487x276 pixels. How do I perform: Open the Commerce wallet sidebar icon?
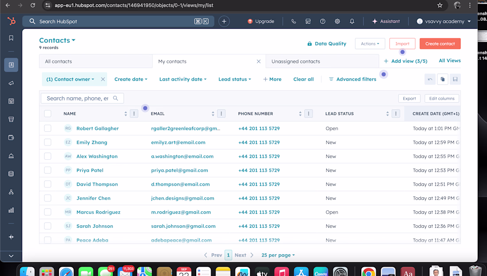point(11,138)
